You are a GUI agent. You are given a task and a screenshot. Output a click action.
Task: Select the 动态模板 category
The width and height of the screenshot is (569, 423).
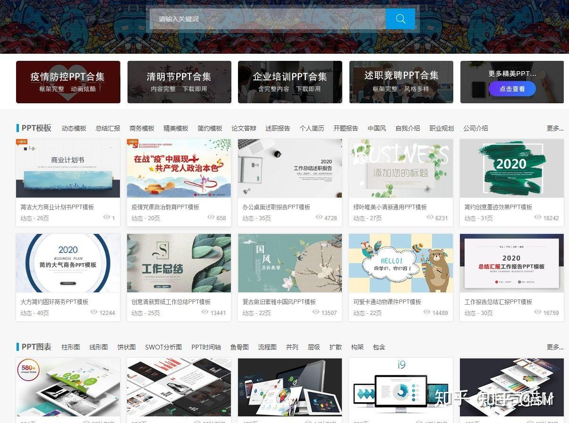pos(74,128)
